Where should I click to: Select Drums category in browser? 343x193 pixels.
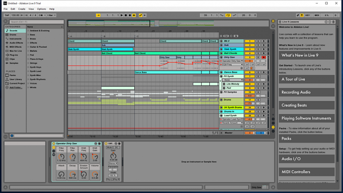[x=13, y=35]
